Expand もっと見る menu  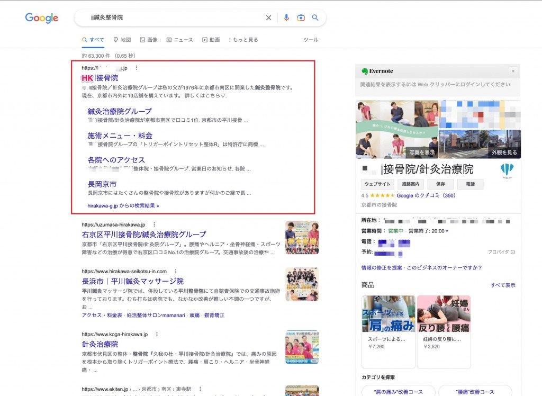tap(243, 40)
